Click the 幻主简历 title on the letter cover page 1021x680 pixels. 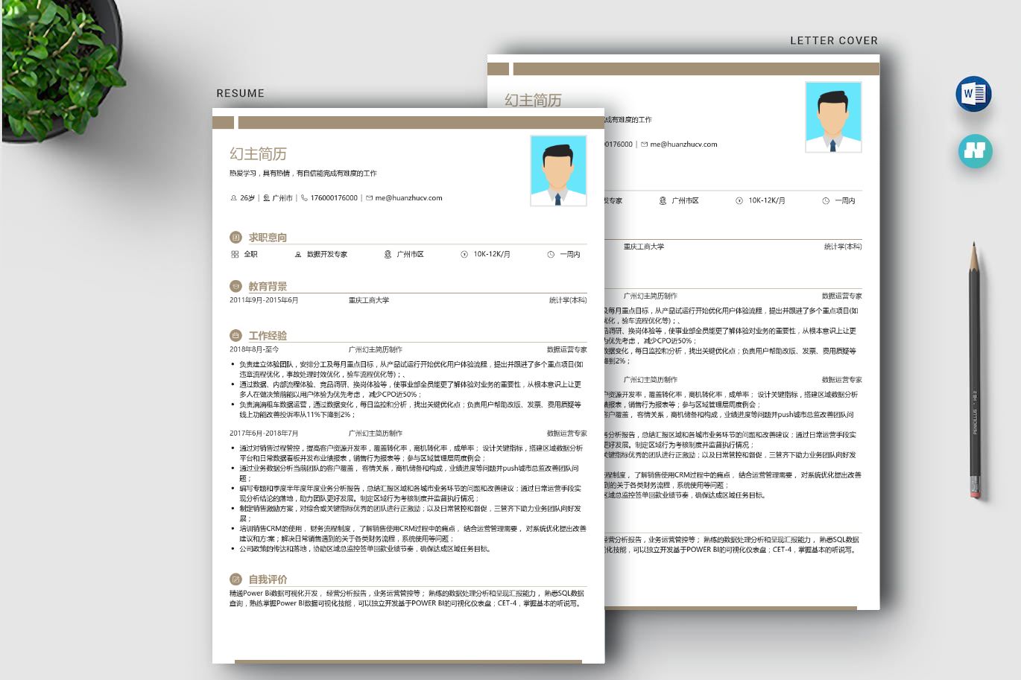click(533, 100)
